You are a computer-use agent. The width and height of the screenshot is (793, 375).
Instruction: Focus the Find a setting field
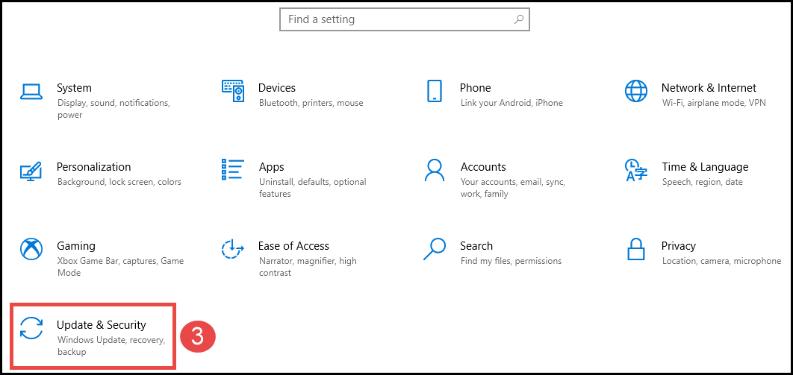point(405,19)
